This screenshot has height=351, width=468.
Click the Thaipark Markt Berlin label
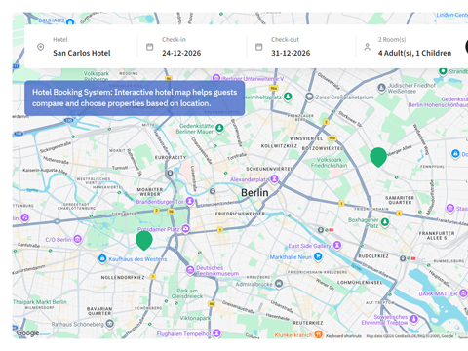(x=40, y=302)
